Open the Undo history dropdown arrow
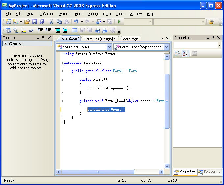The height and width of the screenshot is (185, 224). (x=82, y=22)
